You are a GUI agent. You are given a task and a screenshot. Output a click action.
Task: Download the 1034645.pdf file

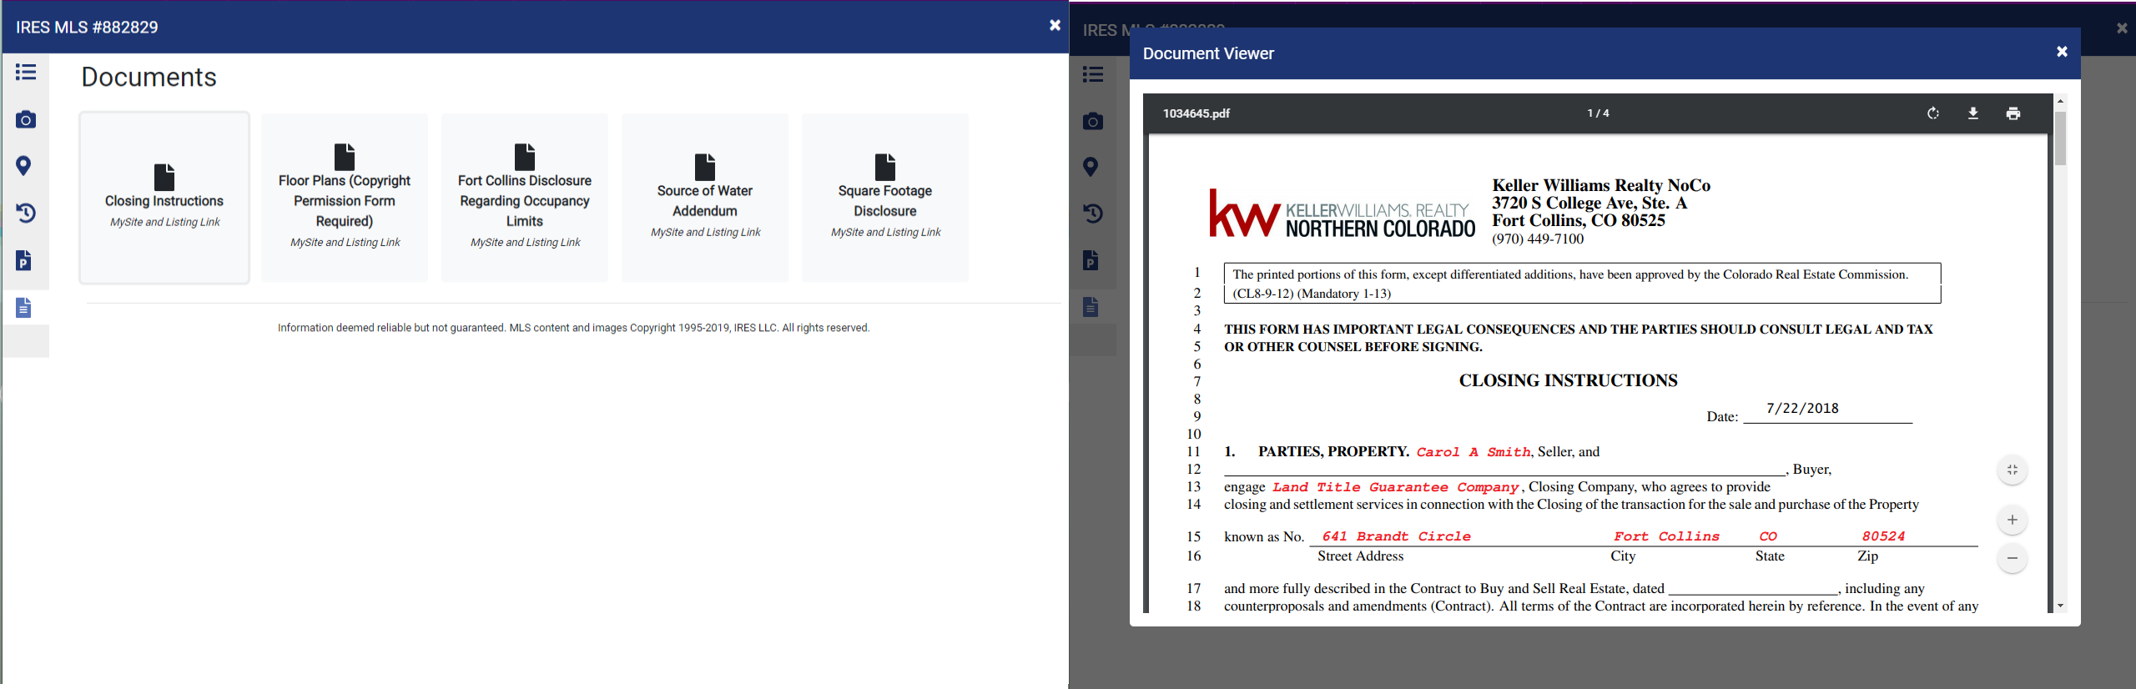pos(1972,113)
